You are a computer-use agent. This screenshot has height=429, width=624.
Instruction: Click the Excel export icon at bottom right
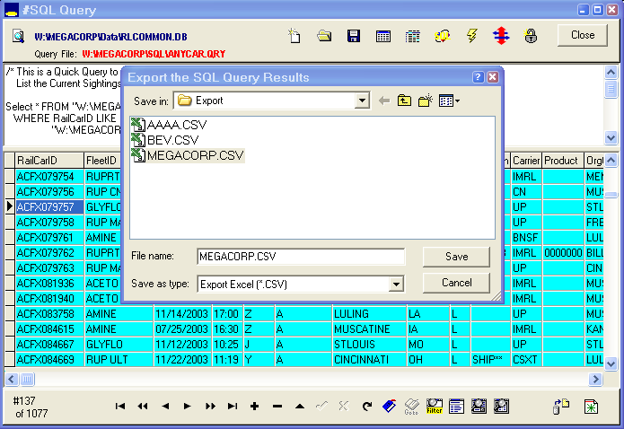tap(592, 407)
